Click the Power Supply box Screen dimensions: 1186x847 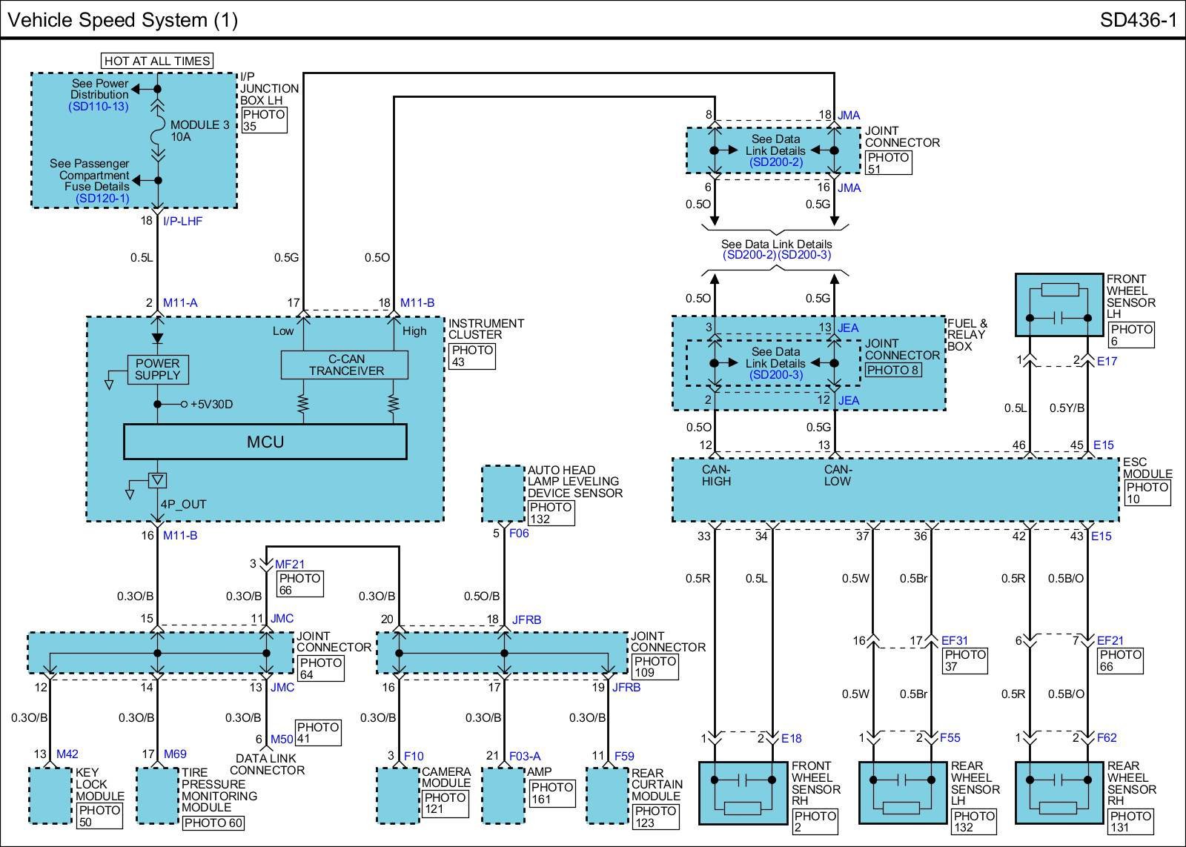[157, 369]
